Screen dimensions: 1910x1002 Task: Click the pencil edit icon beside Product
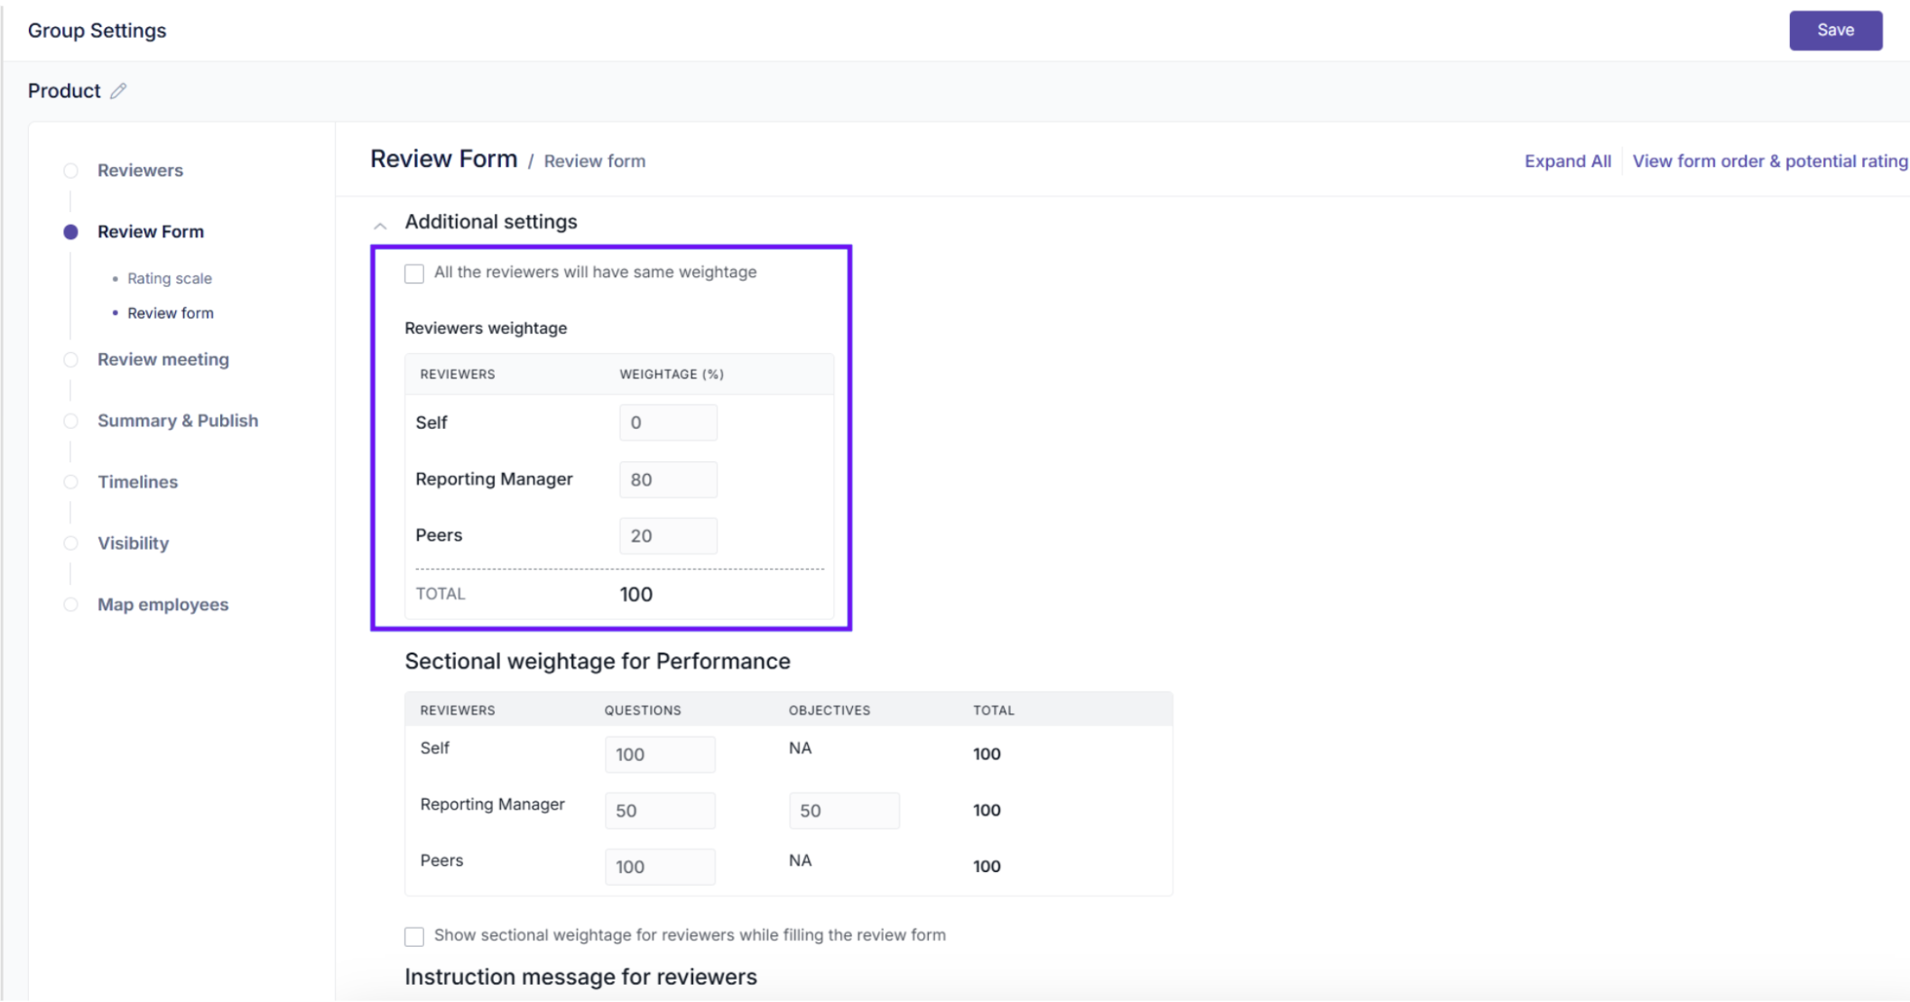118,91
